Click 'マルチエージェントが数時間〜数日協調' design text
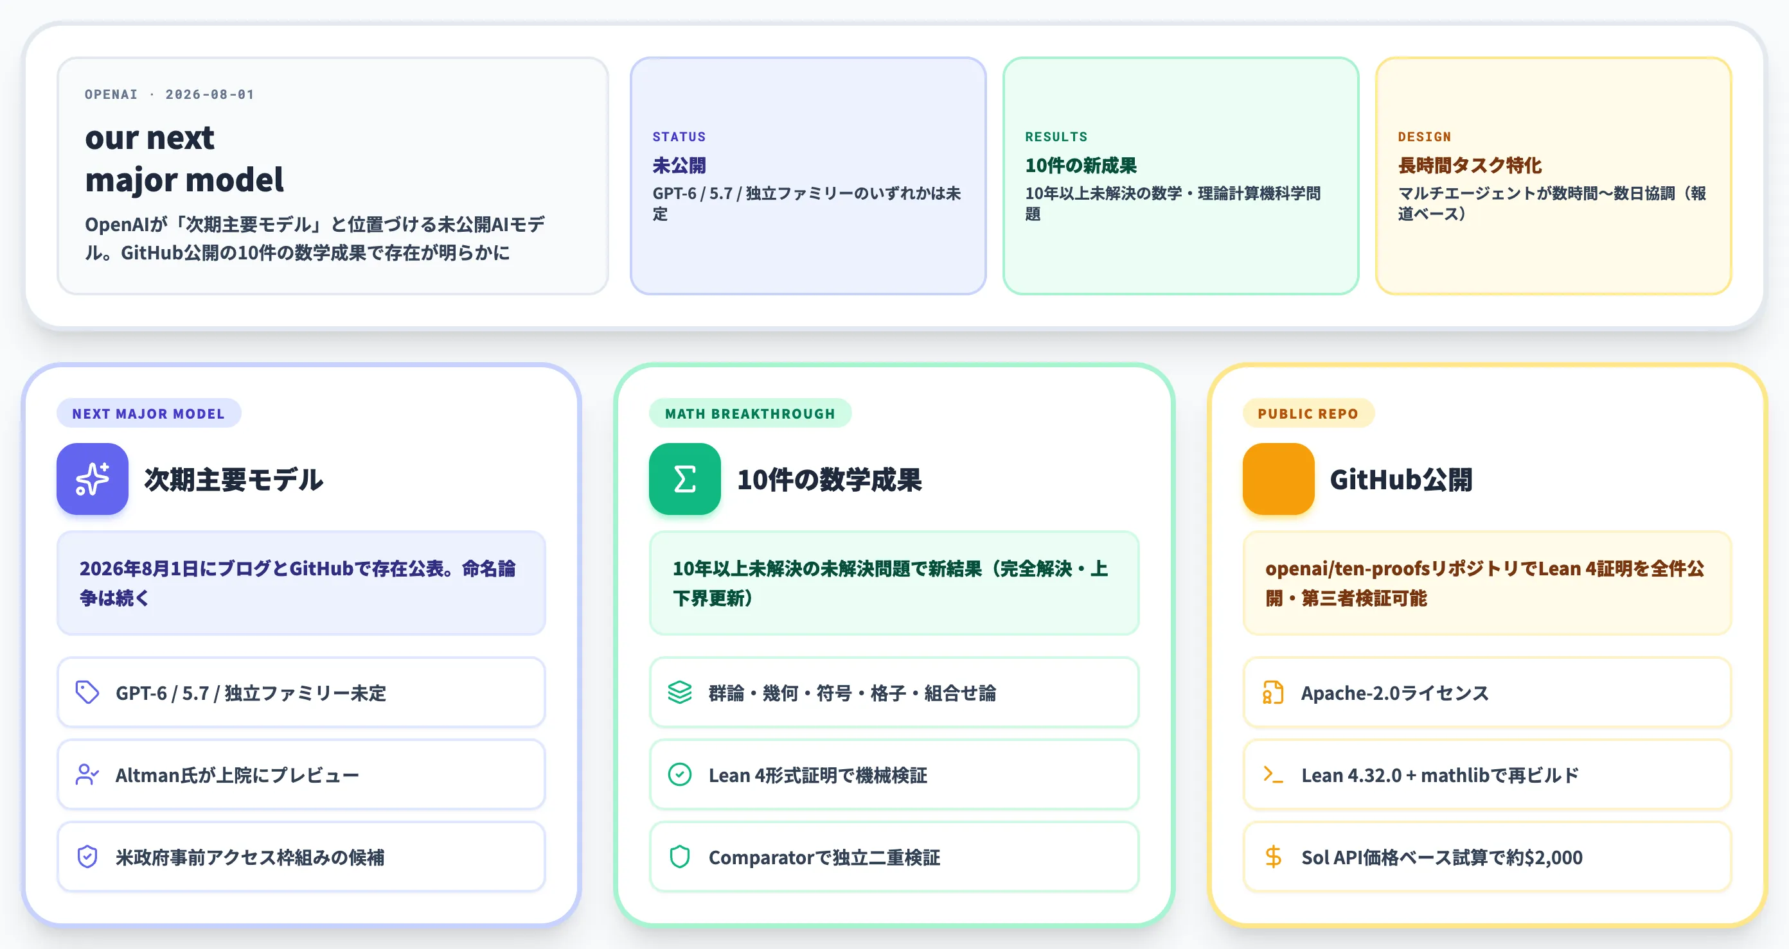Viewport: 1789px width, 949px height. tap(1552, 204)
